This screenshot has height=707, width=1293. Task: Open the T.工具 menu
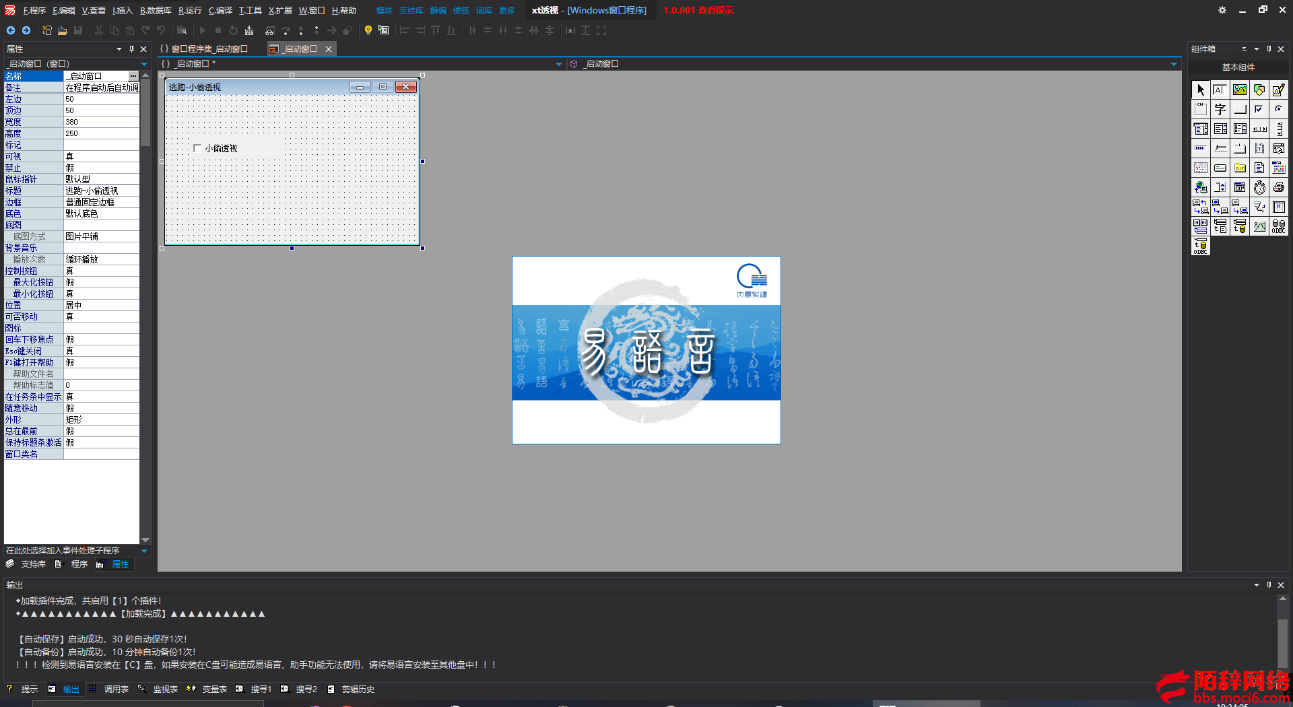pyautogui.click(x=250, y=10)
